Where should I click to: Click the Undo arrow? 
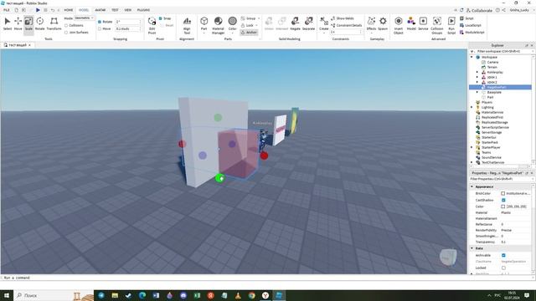click(53, 10)
